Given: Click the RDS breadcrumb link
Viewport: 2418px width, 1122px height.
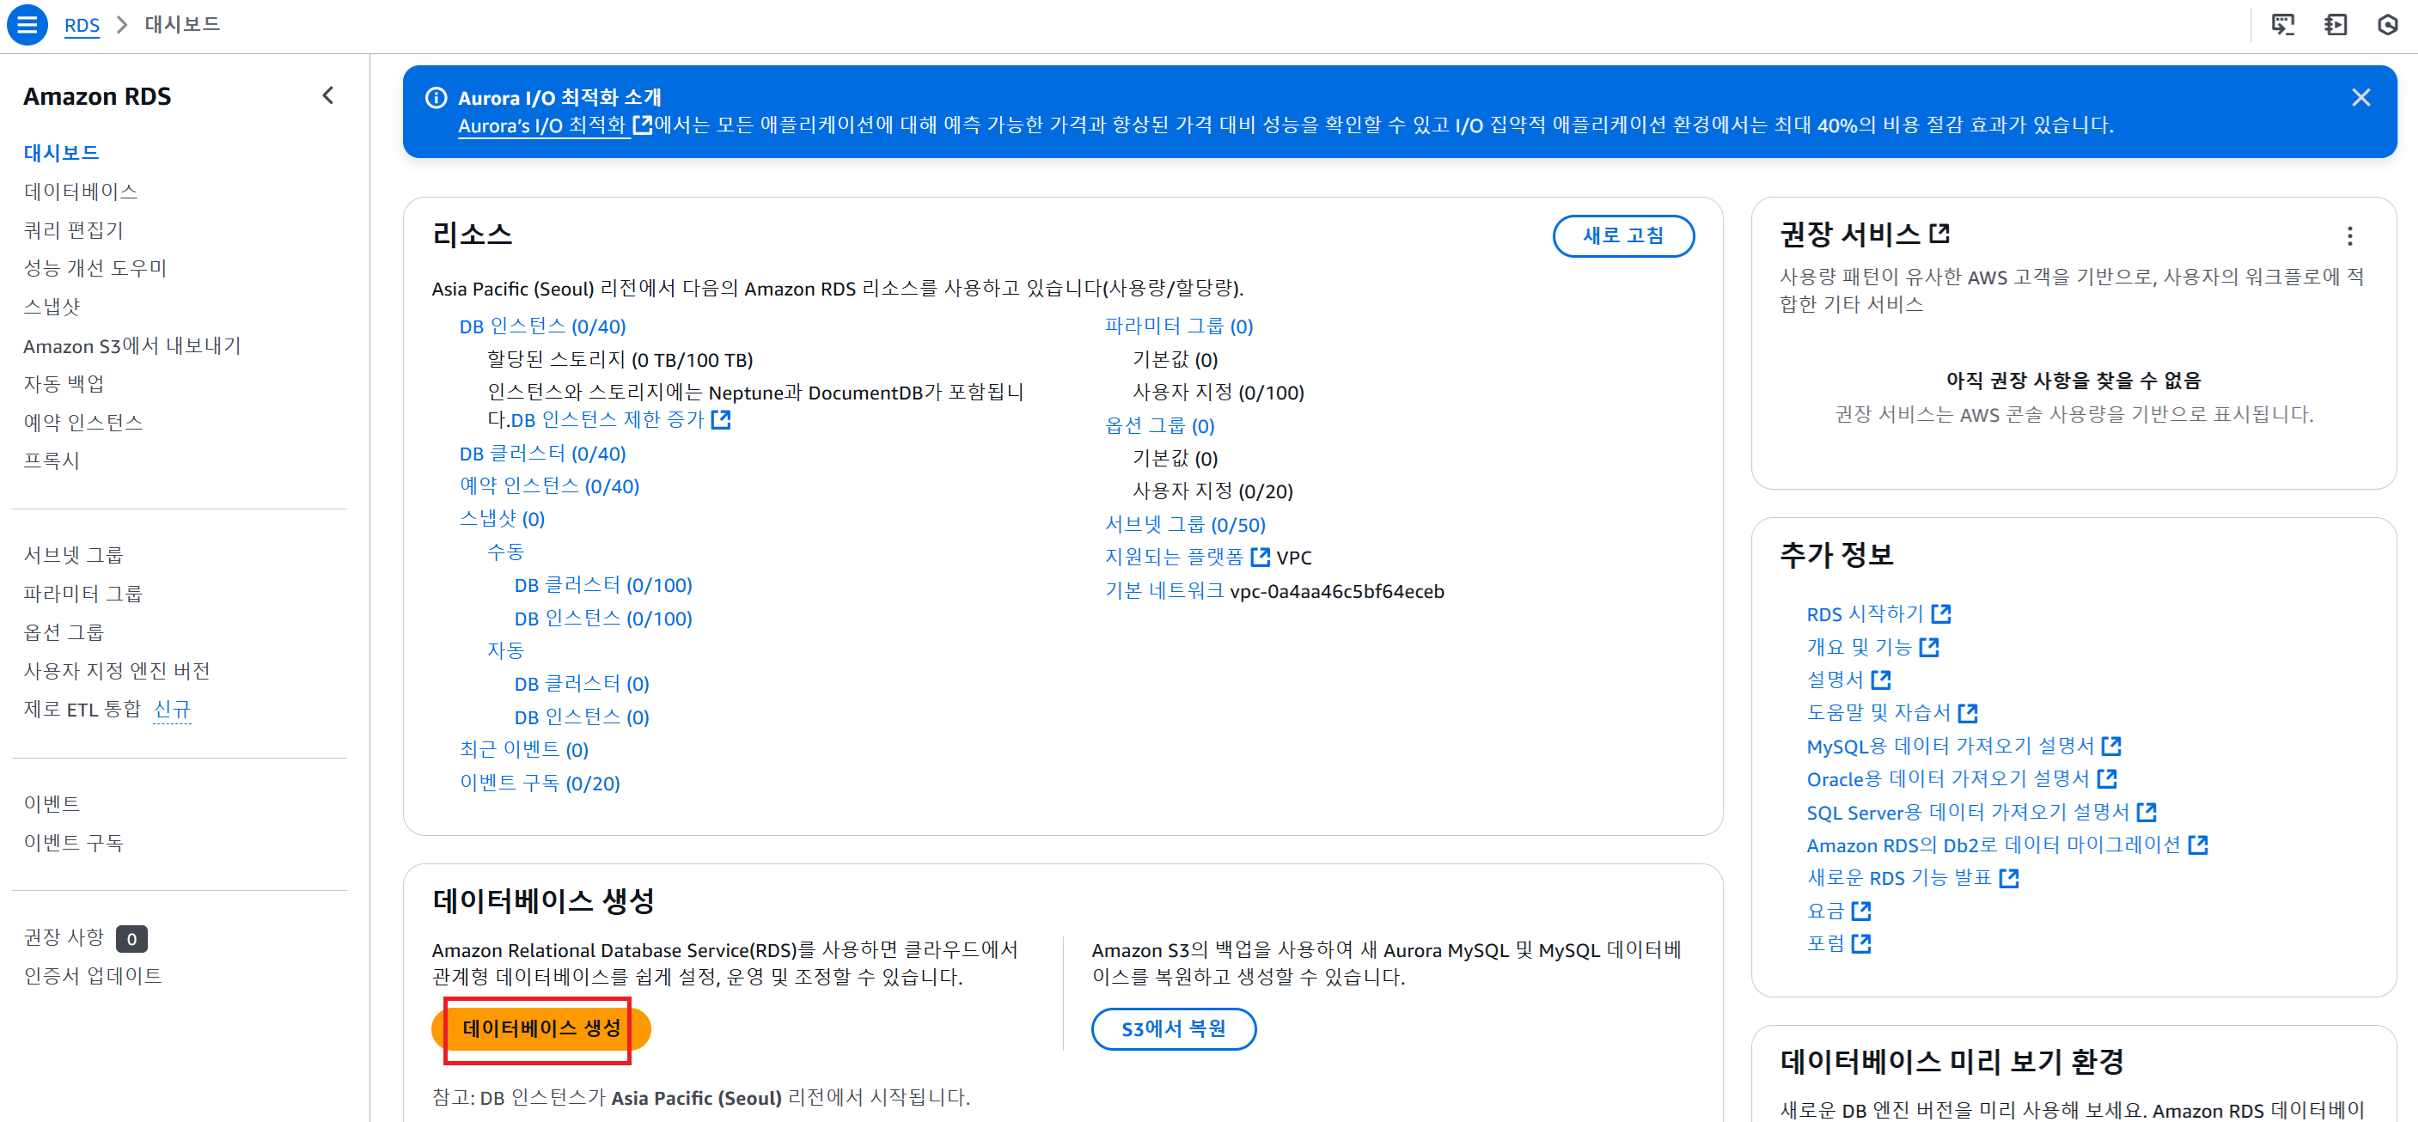Looking at the screenshot, I should click(x=82, y=24).
